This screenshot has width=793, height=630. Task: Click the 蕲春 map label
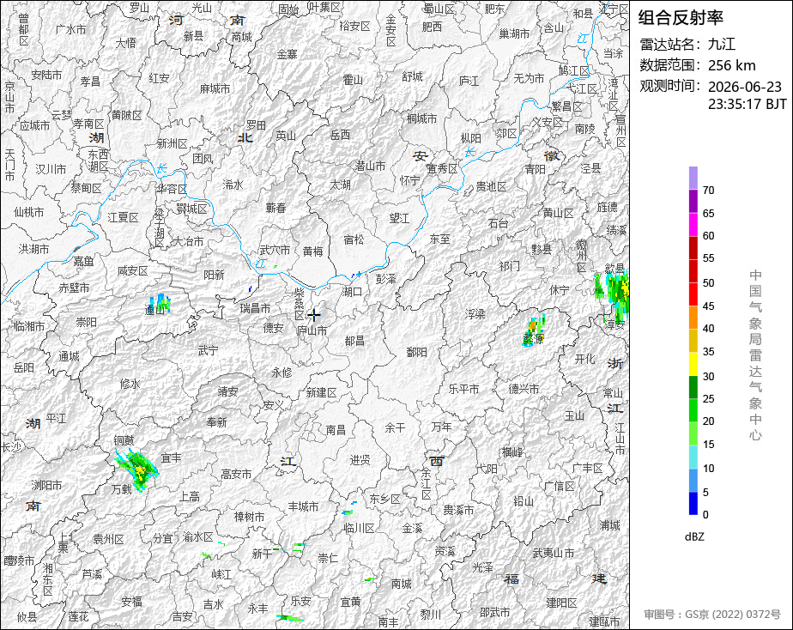[275, 208]
